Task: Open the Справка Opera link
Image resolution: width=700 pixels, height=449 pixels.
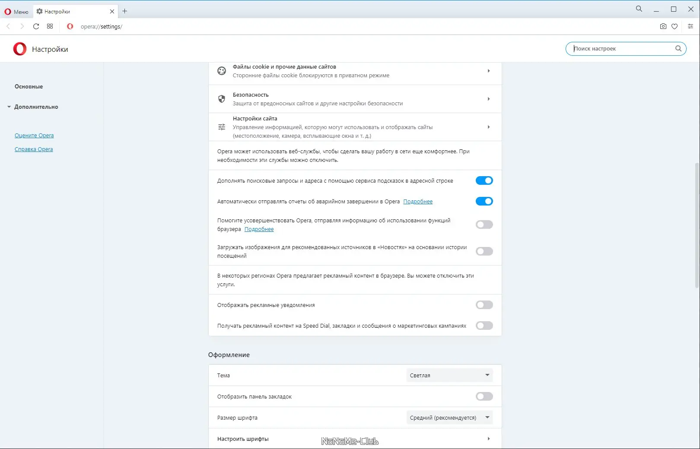Action: [34, 149]
